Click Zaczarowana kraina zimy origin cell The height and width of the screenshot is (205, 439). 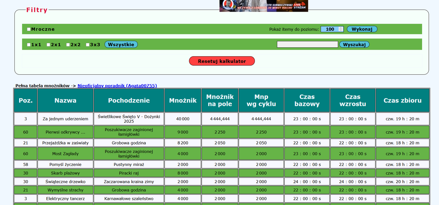pyautogui.click(x=129, y=182)
